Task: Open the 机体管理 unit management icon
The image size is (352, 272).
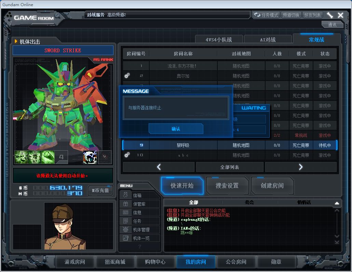Action: 126,229
